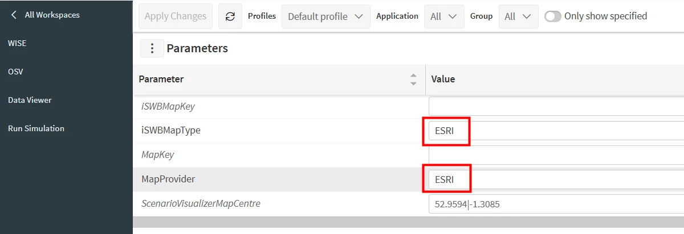Open Run Simulation page
This screenshot has height=234, width=684.
pos(36,128)
